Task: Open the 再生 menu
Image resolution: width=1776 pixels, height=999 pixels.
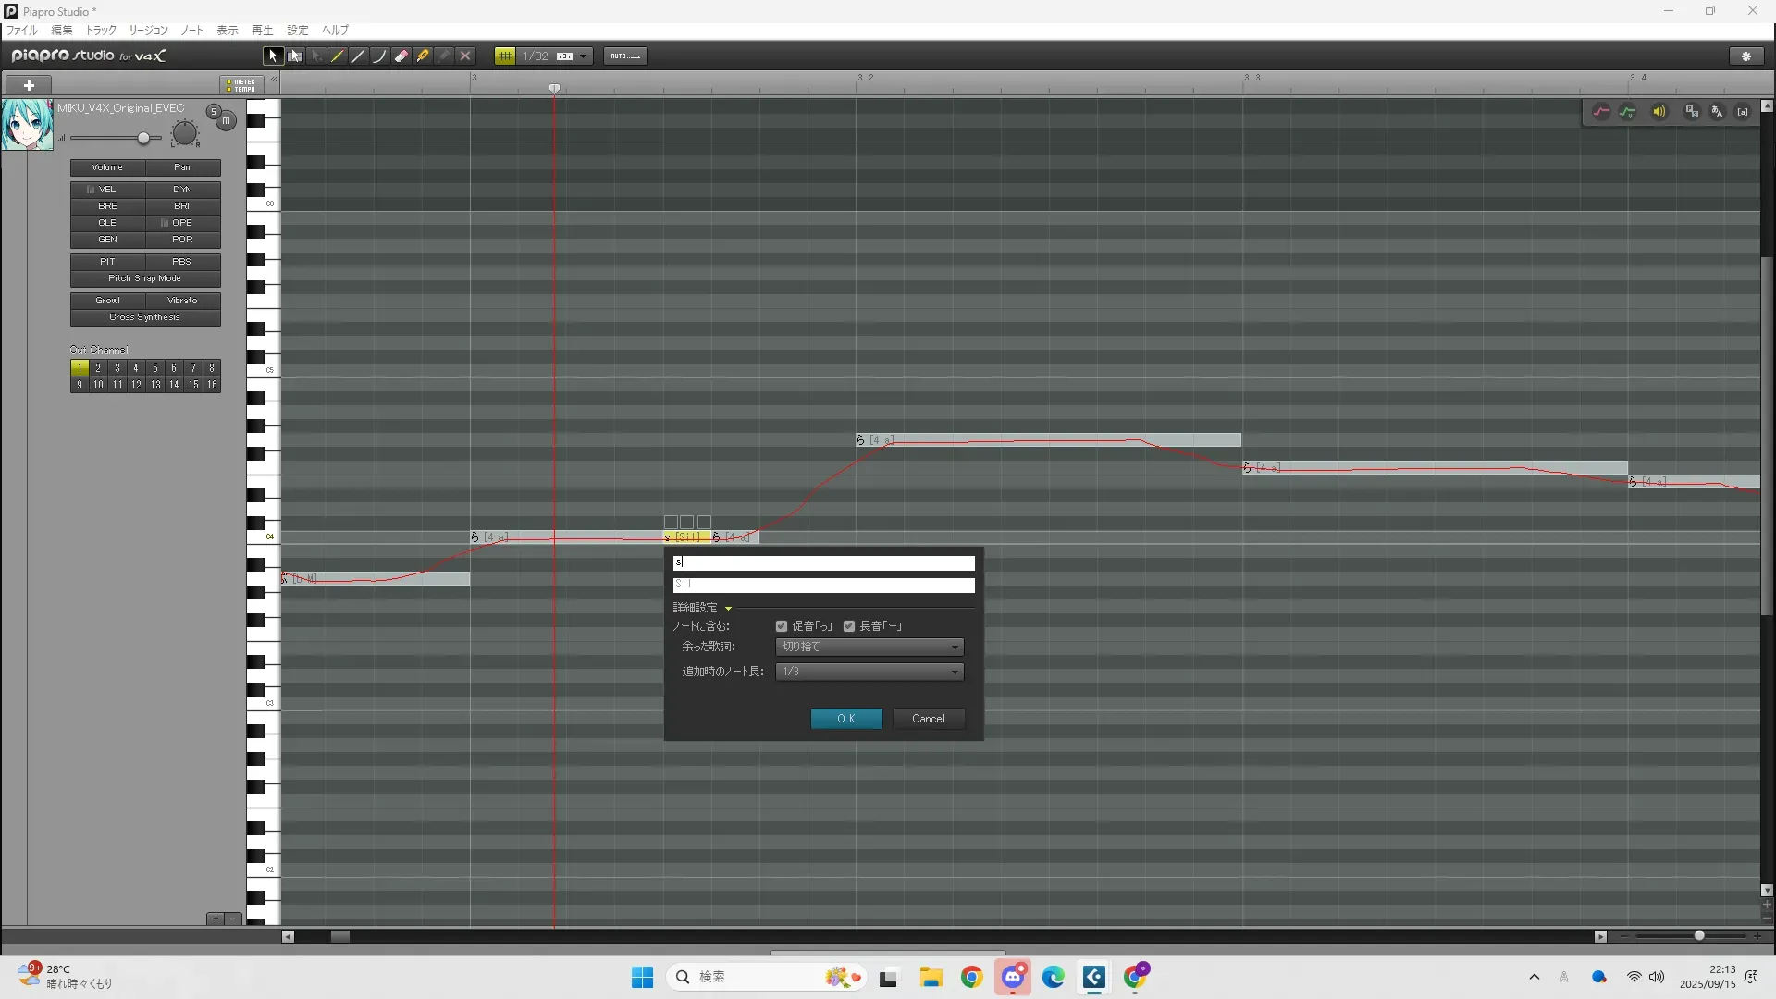Action: [x=263, y=31]
